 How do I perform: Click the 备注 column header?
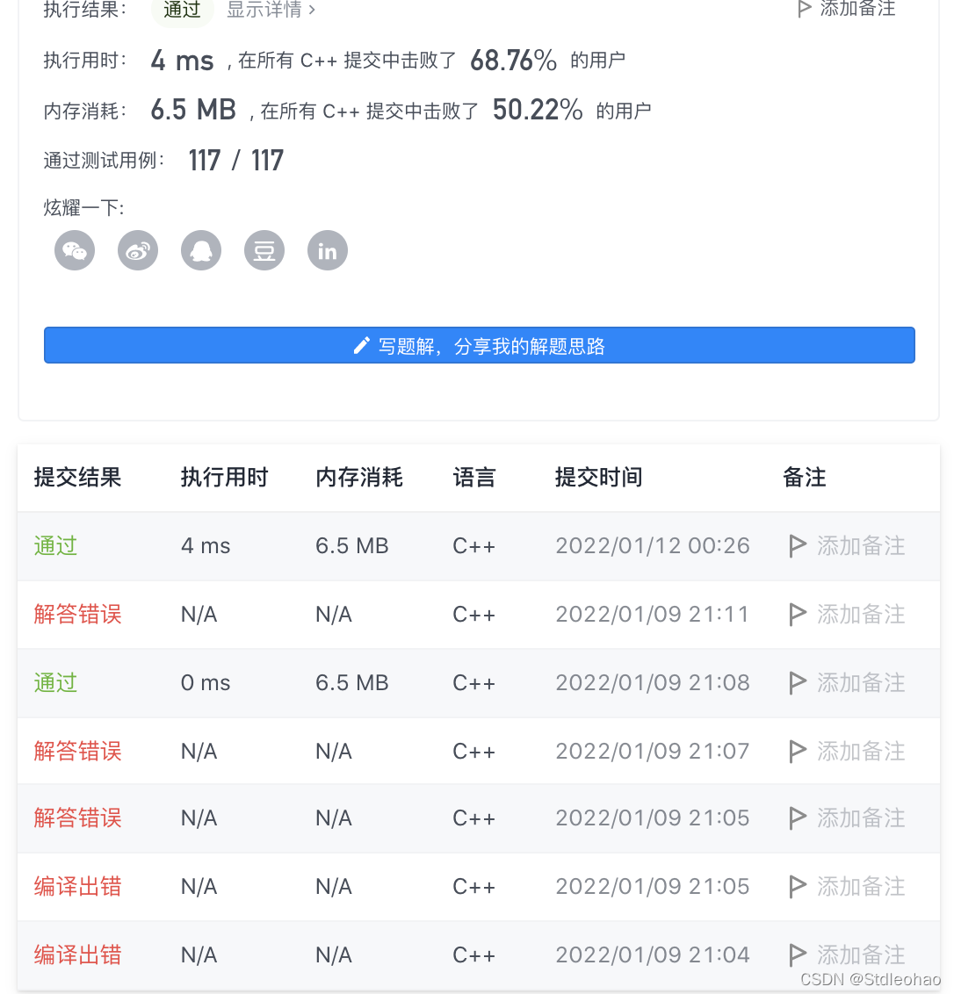click(x=805, y=478)
